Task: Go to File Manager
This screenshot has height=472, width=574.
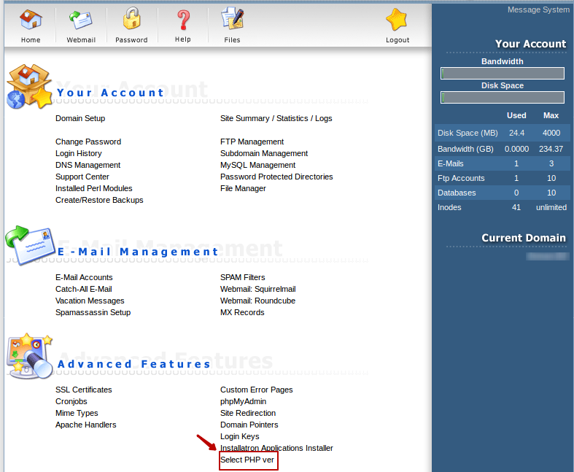Action: (x=243, y=188)
